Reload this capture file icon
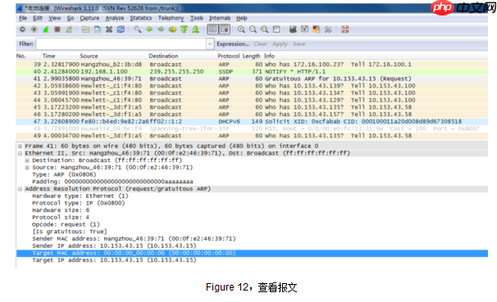Viewport: 497px width, 302px height. coord(121,29)
